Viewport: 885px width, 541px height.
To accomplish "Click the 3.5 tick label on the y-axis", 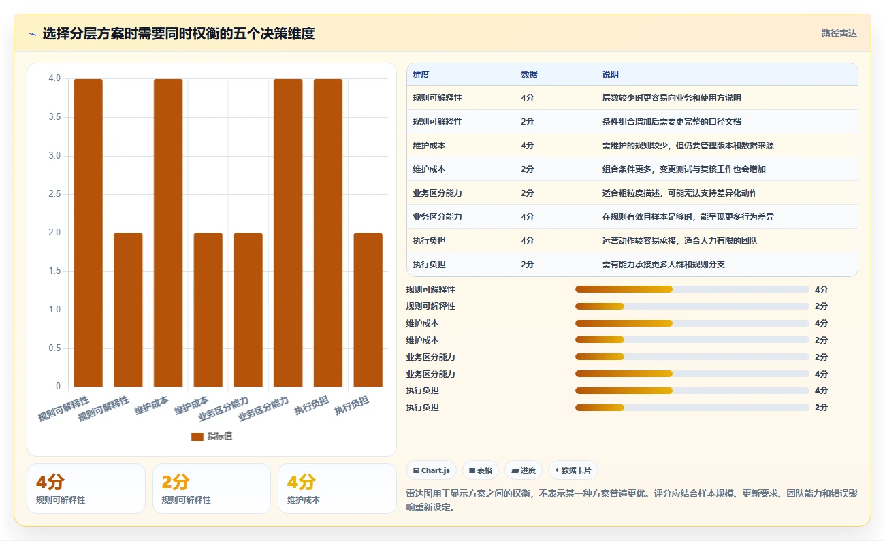I will coord(54,117).
